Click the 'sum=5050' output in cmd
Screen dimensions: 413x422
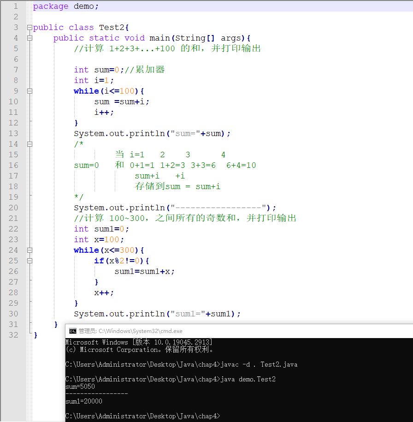click(80, 387)
